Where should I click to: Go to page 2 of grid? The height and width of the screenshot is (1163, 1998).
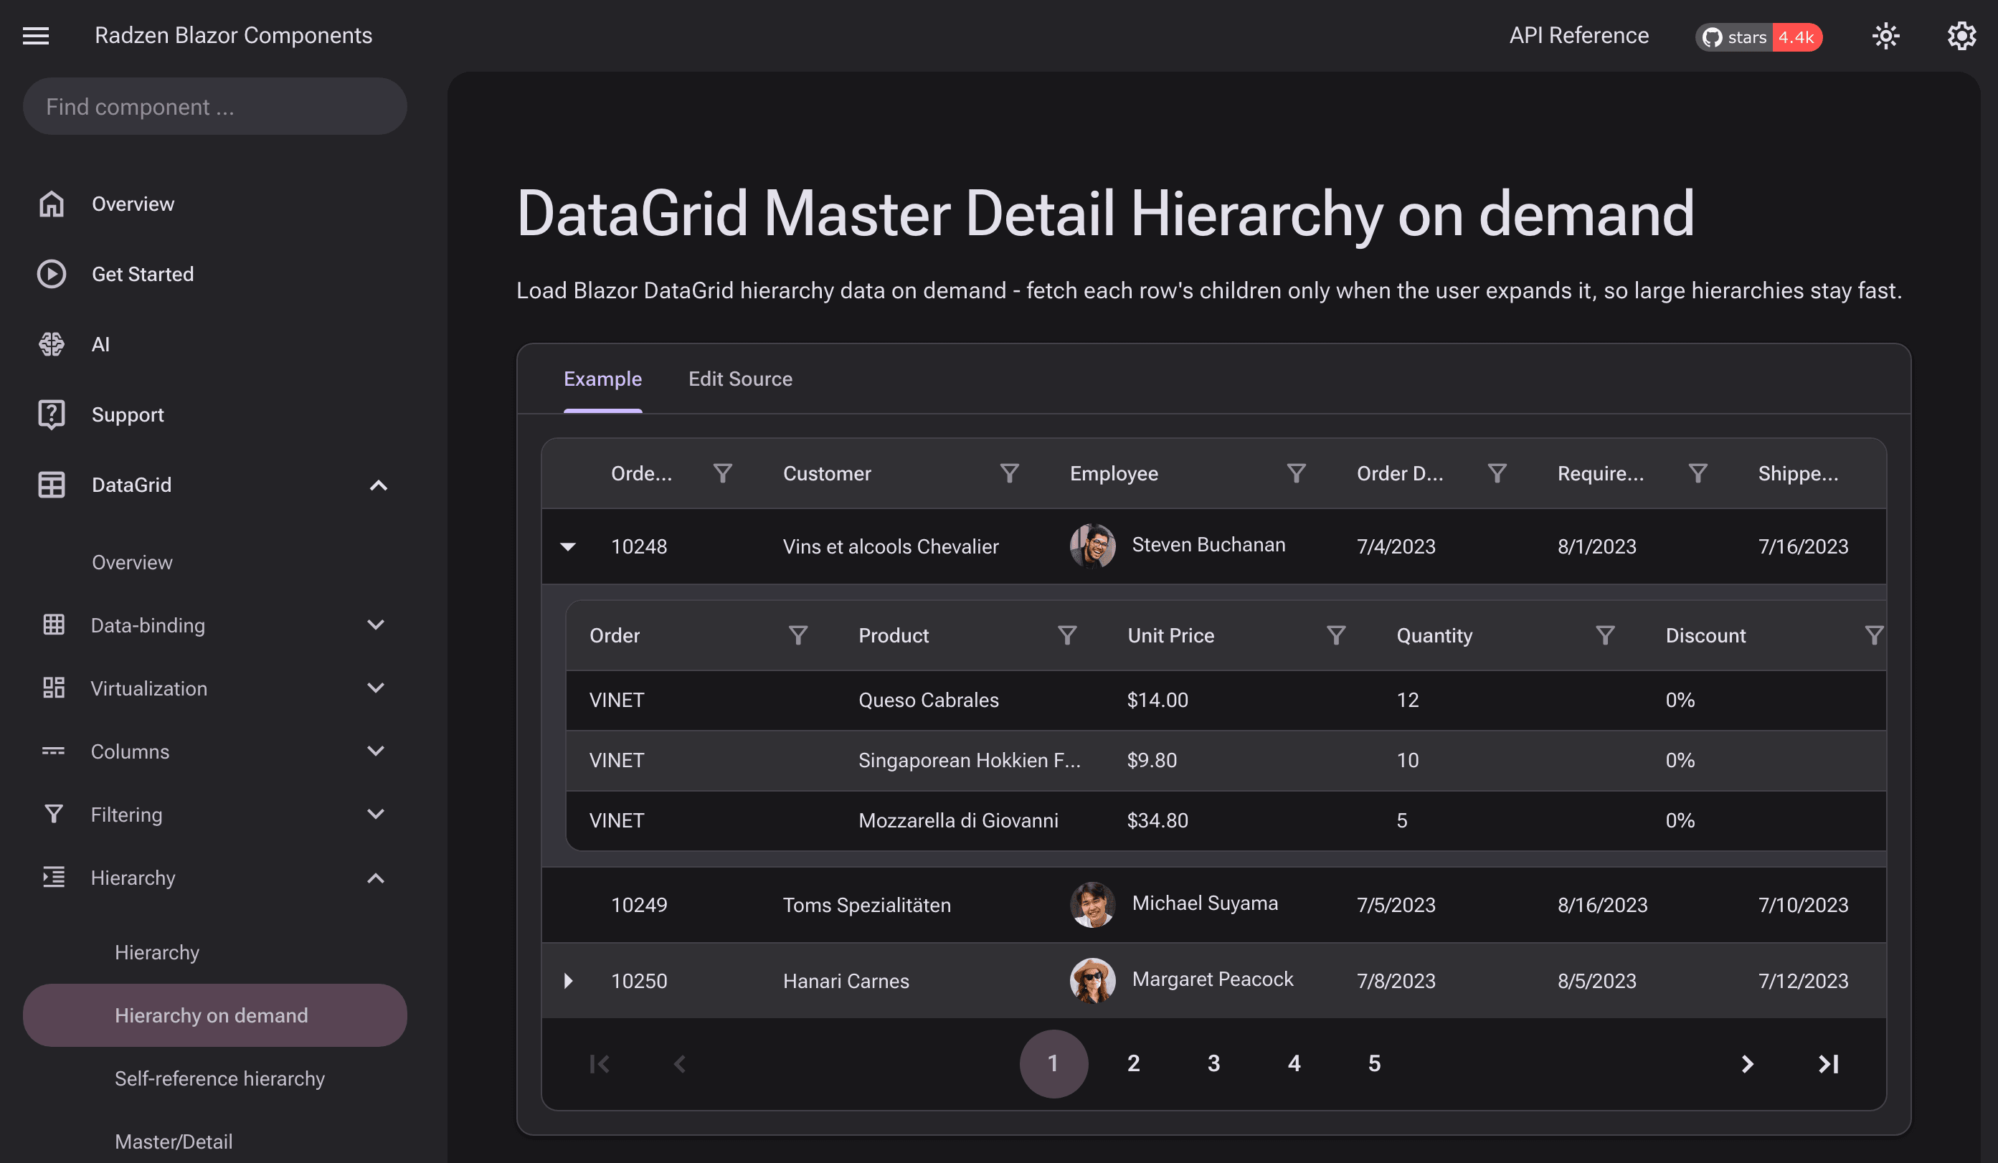tap(1133, 1063)
